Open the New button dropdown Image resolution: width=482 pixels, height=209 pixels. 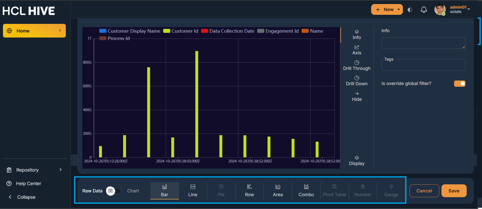399,10
